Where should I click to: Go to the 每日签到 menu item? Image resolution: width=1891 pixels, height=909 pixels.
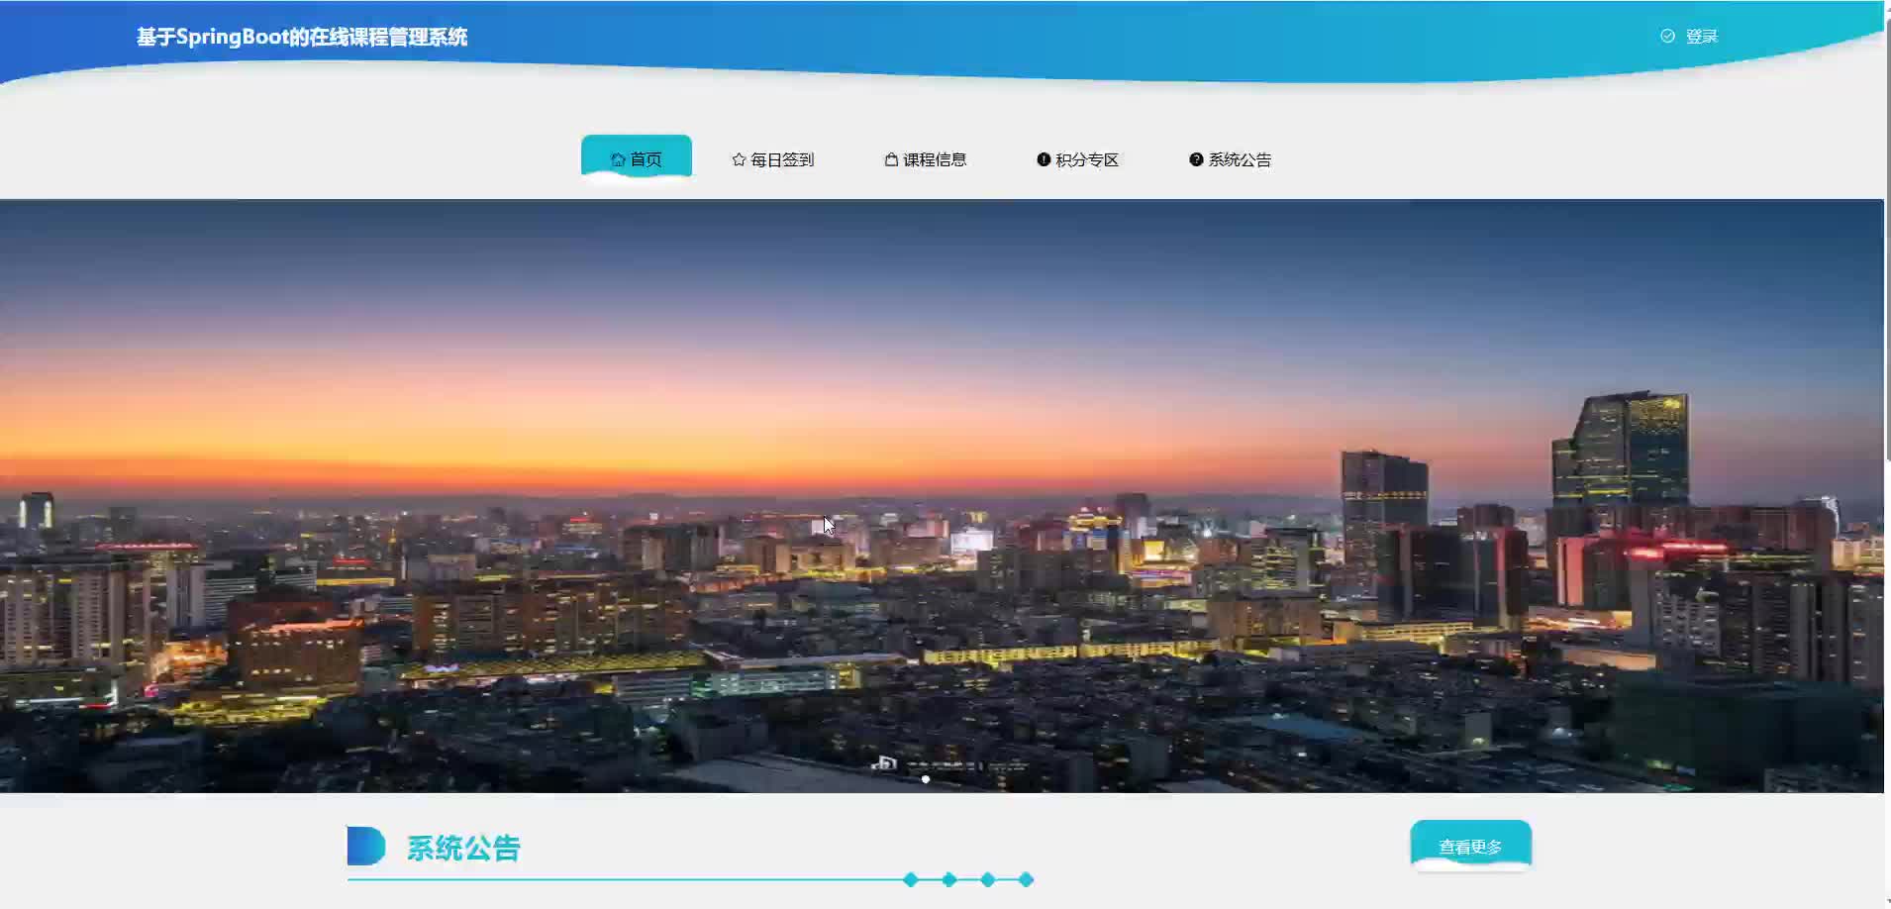coord(773,159)
